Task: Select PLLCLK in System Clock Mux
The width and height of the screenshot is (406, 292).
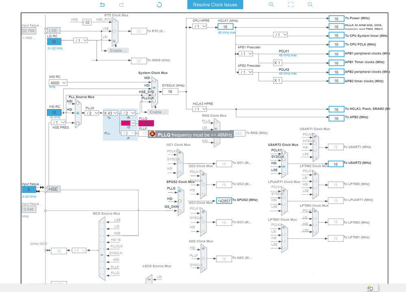Action: 154,101
